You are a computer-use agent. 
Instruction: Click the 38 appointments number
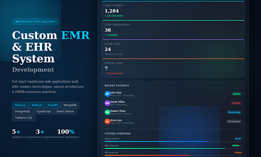tap(108, 30)
